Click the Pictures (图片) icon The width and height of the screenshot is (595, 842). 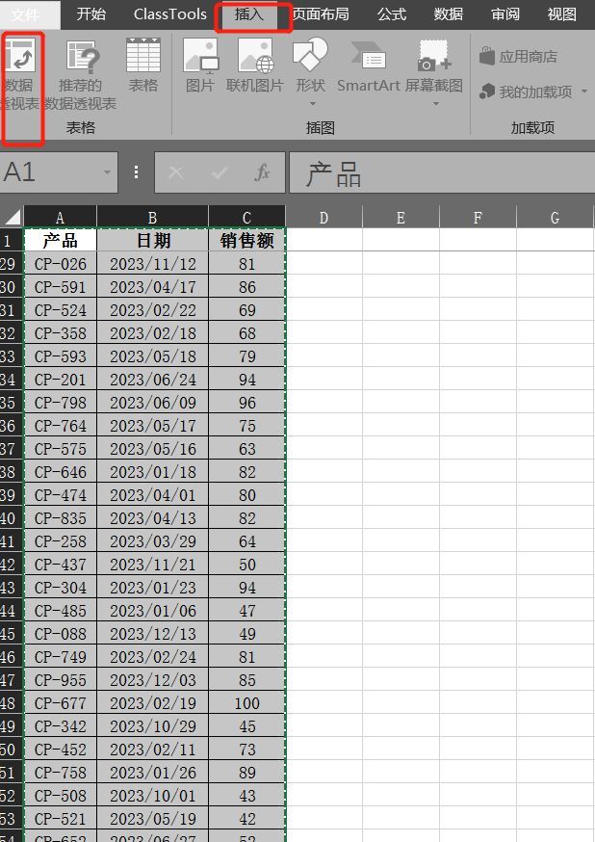(200, 55)
